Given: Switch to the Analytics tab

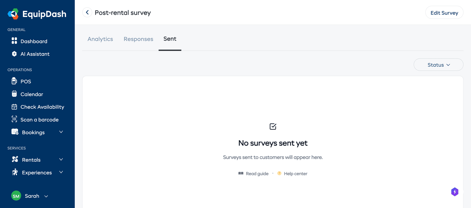Looking at the screenshot, I should pos(100,39).
